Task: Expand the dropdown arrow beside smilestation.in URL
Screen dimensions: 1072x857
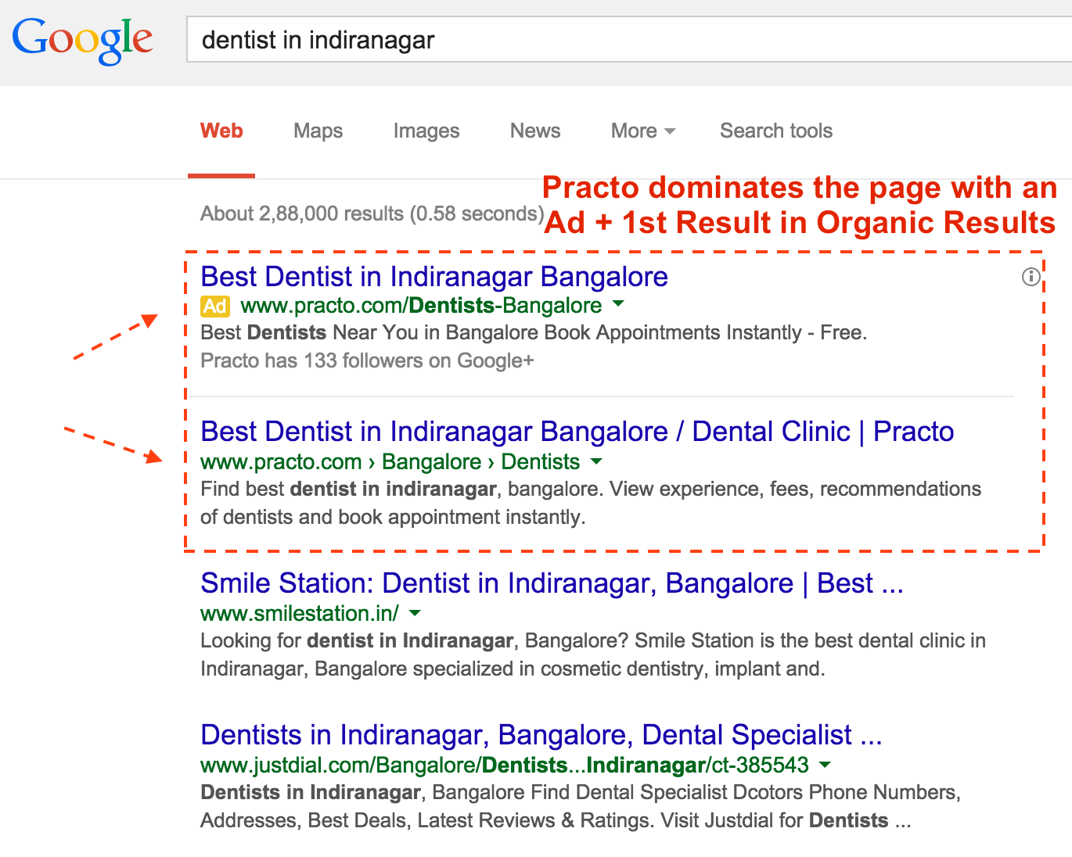Action: [415, 613]
